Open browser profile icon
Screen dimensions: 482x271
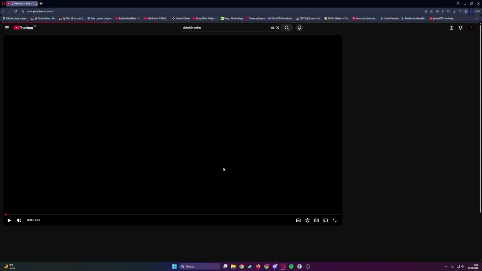click(x=465, y=11)
